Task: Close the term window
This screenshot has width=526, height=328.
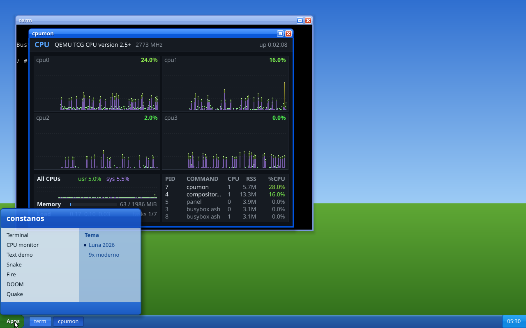Action: [x=308, y=20]
